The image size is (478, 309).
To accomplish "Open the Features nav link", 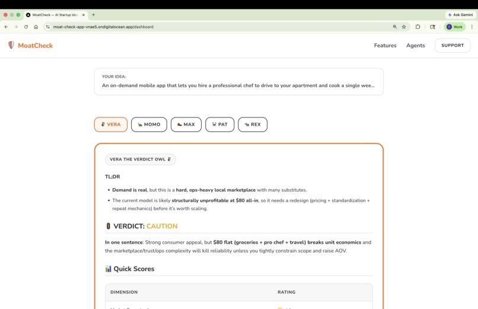I will click(385, 46).
